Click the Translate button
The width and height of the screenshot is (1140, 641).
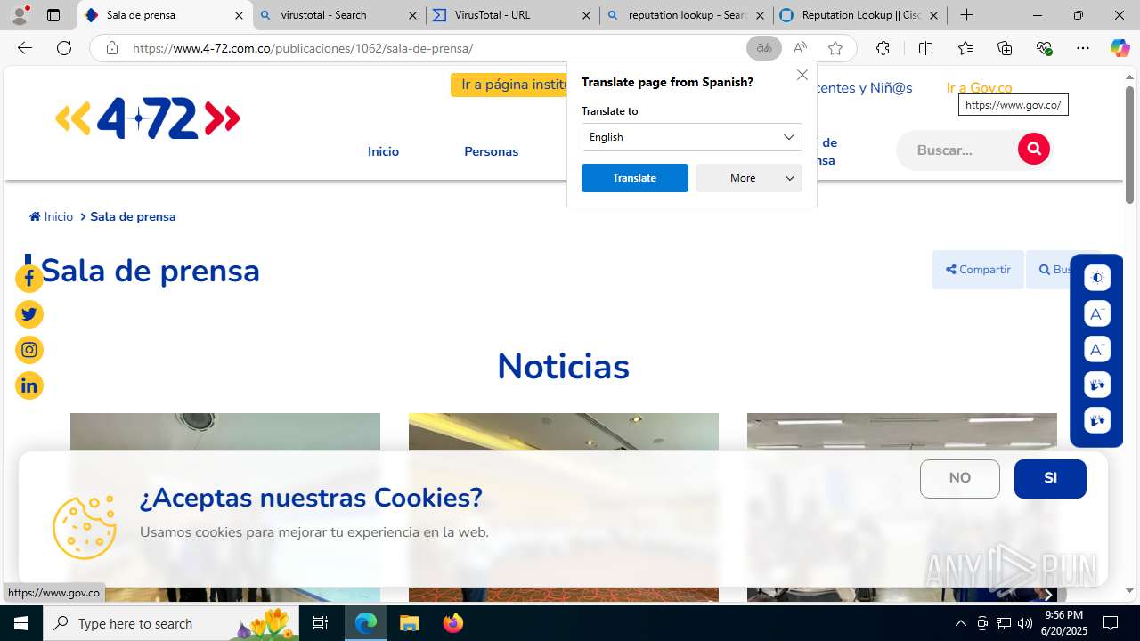click(x=635, y=178)
